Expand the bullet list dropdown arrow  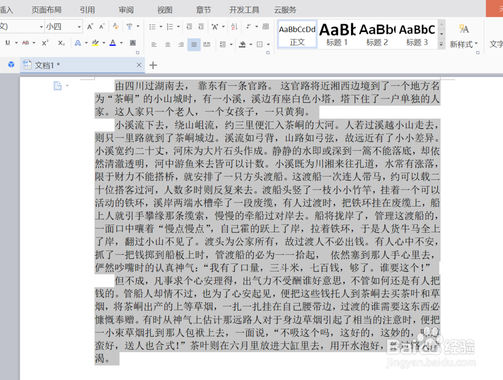coord(161,27)
